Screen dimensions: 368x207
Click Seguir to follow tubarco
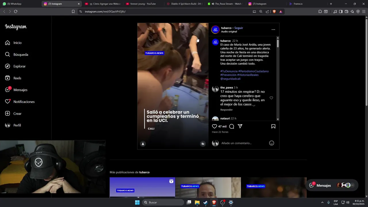(x=239, y=28)
